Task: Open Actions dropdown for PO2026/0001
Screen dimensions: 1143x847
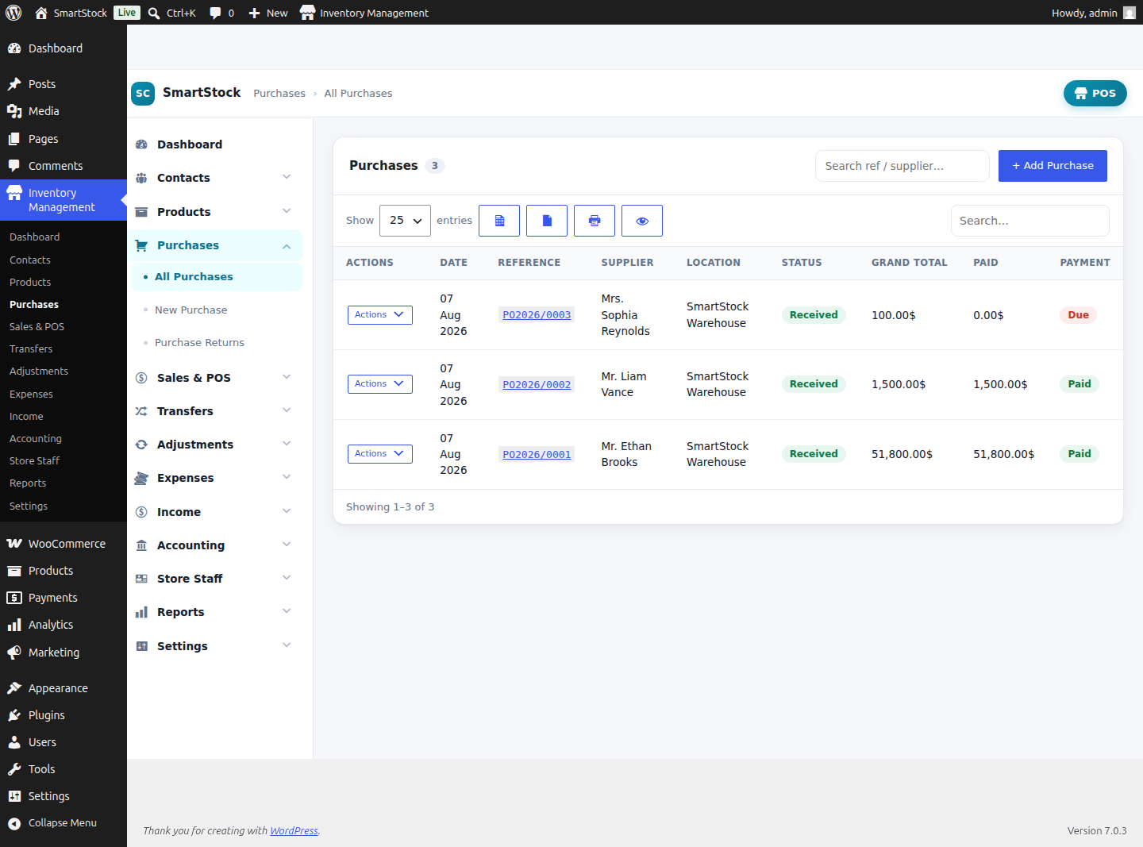Action: [x=380, y=454]
